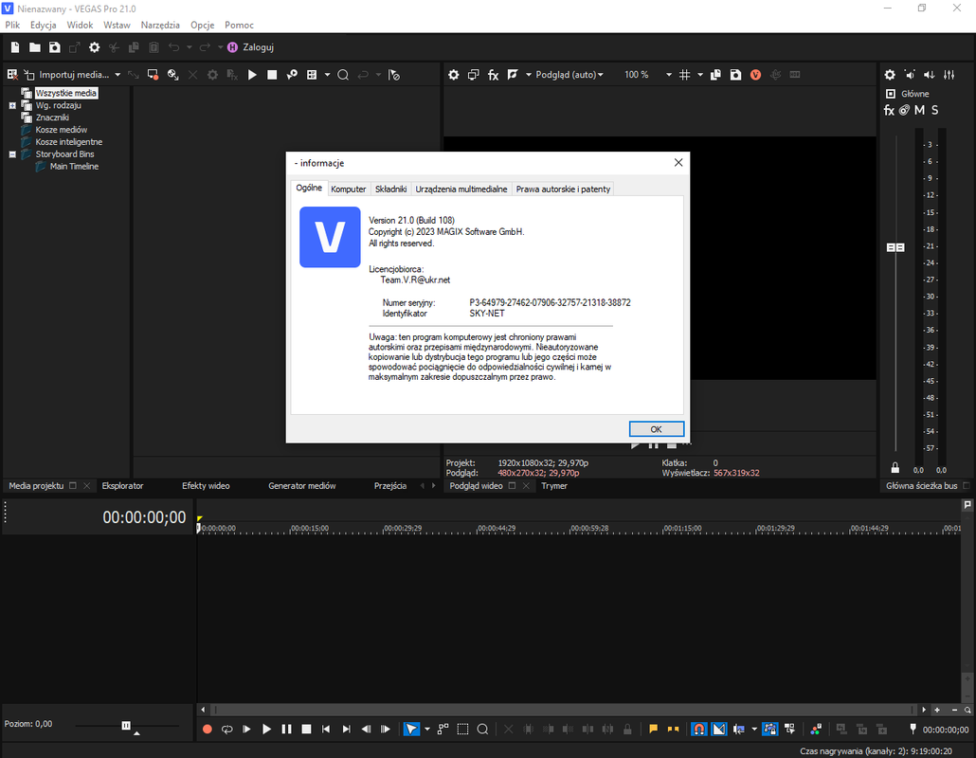Click OK in the informacje dialog
The width and height of the screenshot is (976, 758).
tap(656, 429)
